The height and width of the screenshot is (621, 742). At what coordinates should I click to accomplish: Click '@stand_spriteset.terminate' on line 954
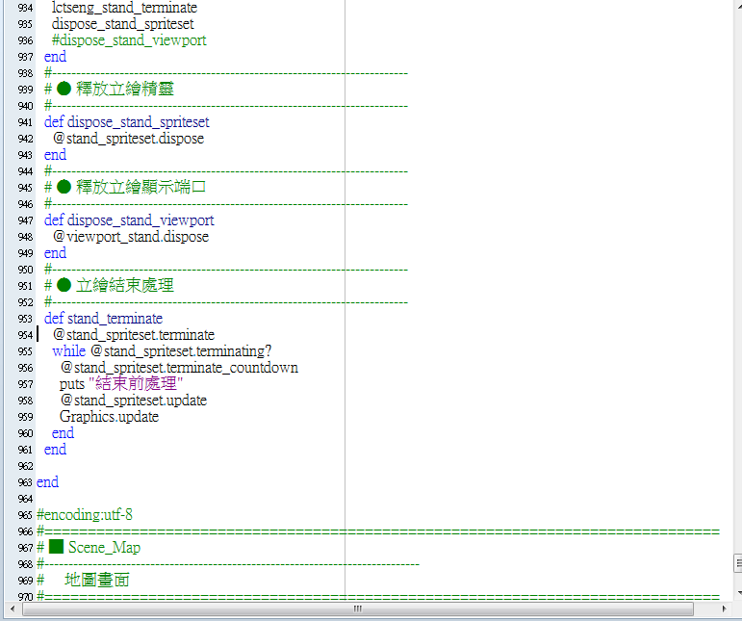coord(134,335)
